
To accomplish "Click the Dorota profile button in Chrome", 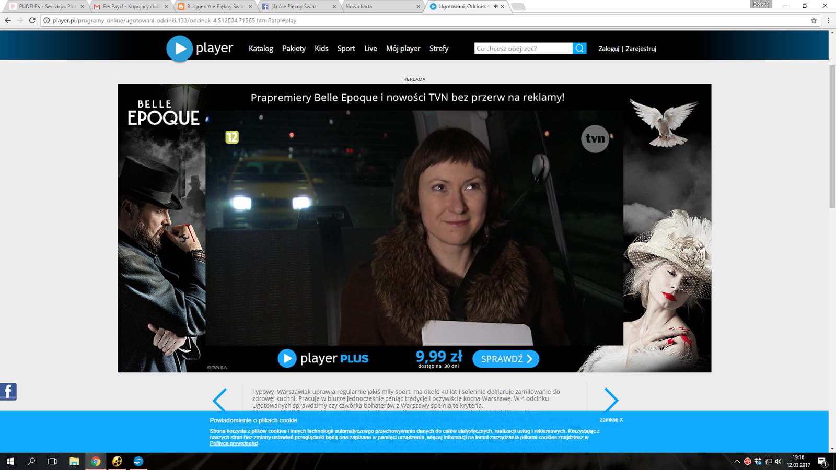I will coord(761,4).
